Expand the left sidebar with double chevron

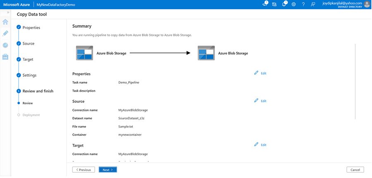point(8,12)
